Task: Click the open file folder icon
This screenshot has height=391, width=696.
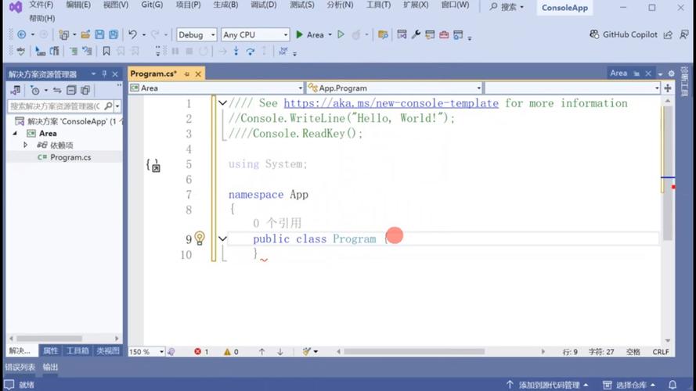Action: click(x=85, y=34)
